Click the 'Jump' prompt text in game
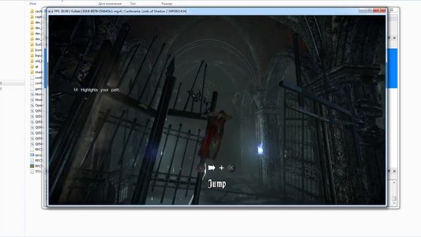Viewport: 421px width, 237px height. tap(217, 184)
